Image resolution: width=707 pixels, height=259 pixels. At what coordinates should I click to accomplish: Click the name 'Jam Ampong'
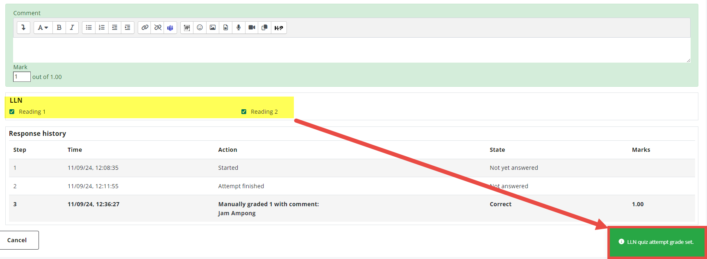click(237, 213)
